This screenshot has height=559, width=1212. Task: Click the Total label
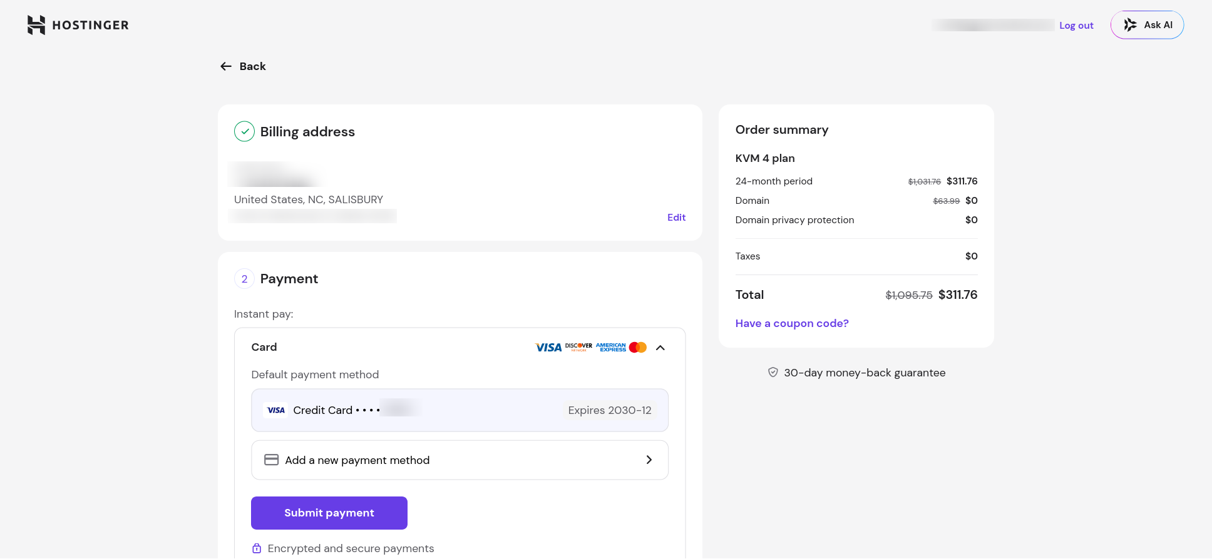pyautogui.click(x=749, y=295)
